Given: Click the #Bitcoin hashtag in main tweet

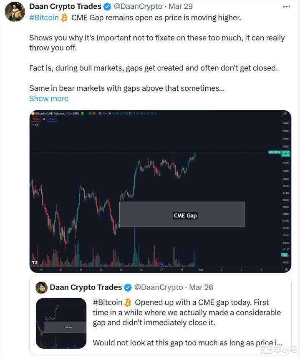Looking at the screenshot, I should click(44, 18).
